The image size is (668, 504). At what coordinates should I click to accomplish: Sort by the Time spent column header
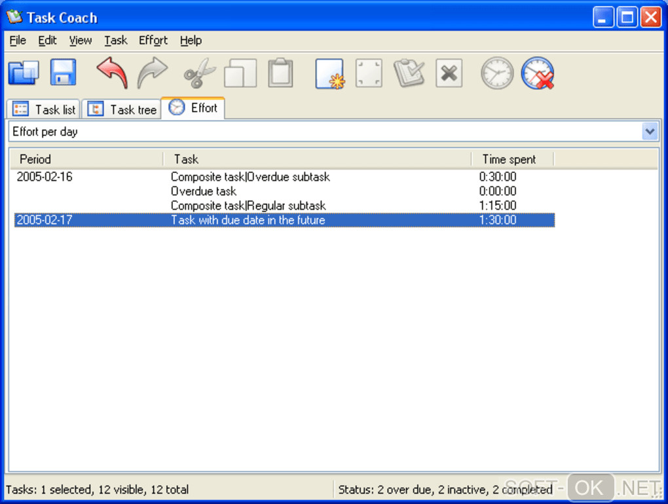coord(513,159)
